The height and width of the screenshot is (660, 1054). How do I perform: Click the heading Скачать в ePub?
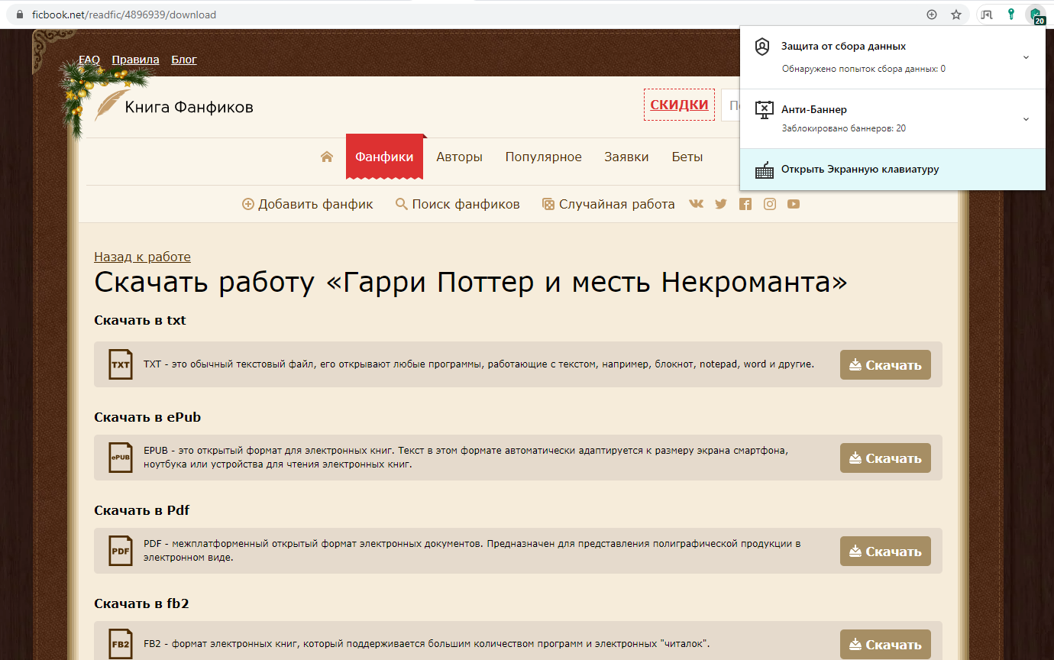tap(147, 417)
